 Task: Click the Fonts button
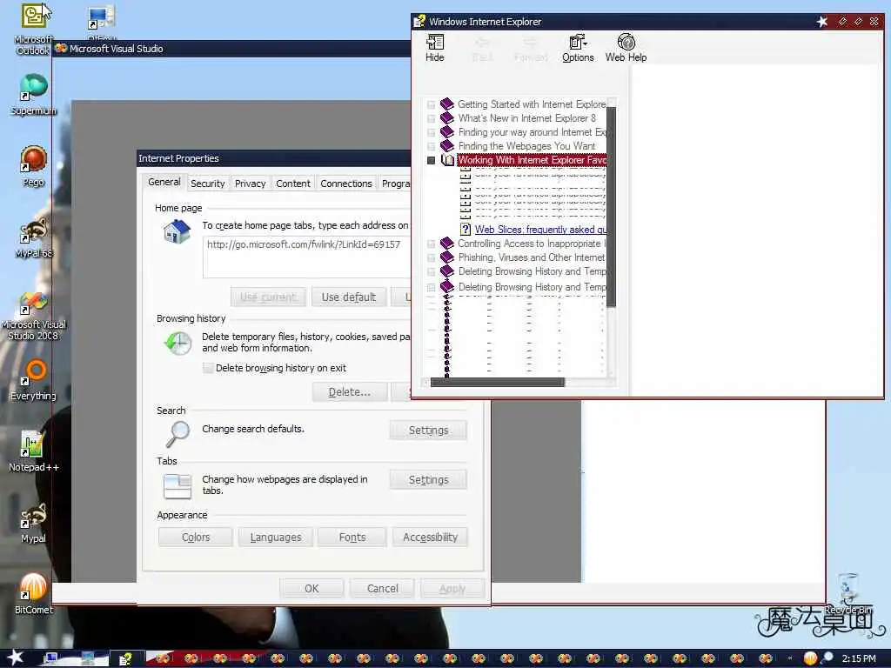pos(352,537)
